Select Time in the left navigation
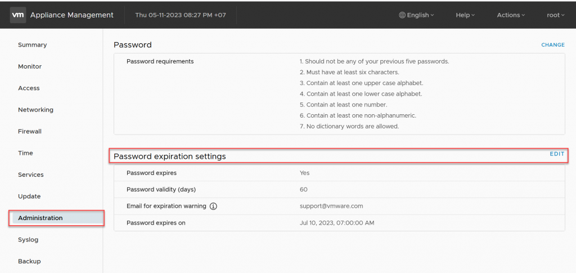The image size is (576, 273). click(25, 153)
